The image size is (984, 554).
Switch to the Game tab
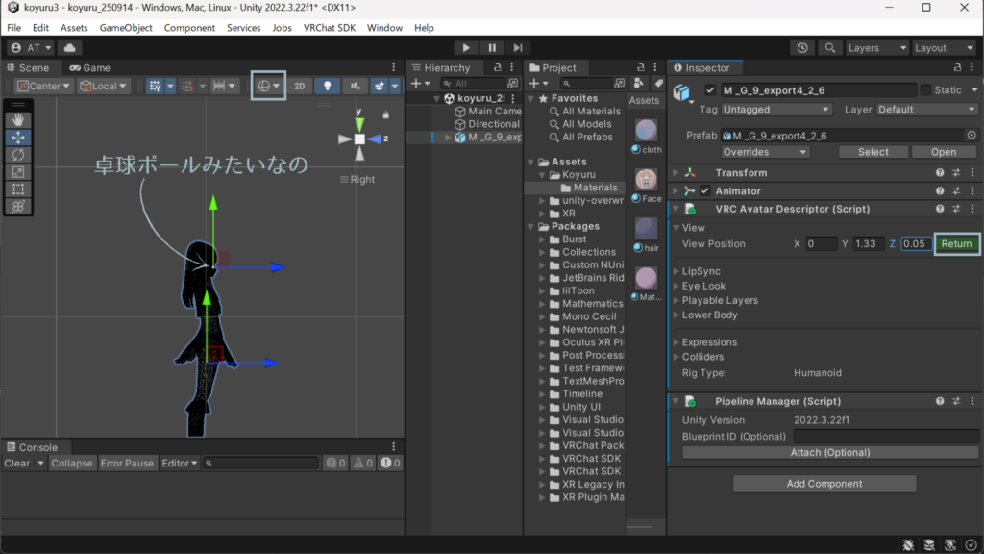point(89,68)
